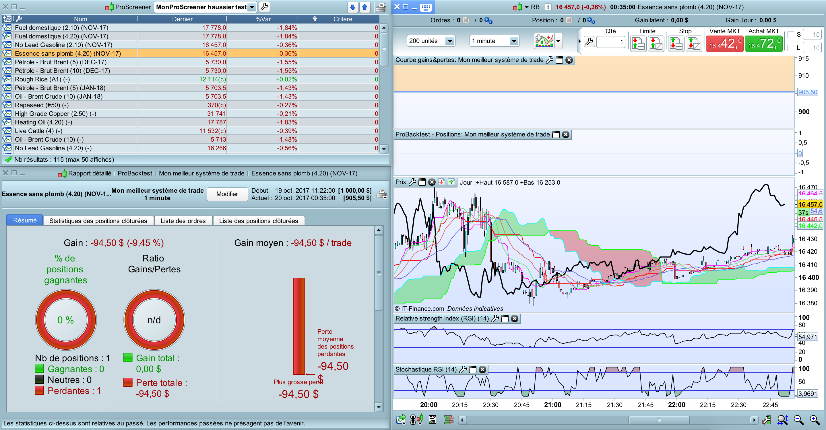This screenshot has width=826, height=430.
Task: Open RSI indicator wrench settings
Action: pos(495,318)
